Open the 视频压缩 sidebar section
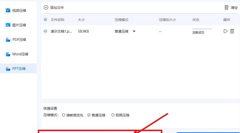 click(x=19, y=10)
